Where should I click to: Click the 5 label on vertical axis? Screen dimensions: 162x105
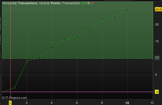[156, 75]
